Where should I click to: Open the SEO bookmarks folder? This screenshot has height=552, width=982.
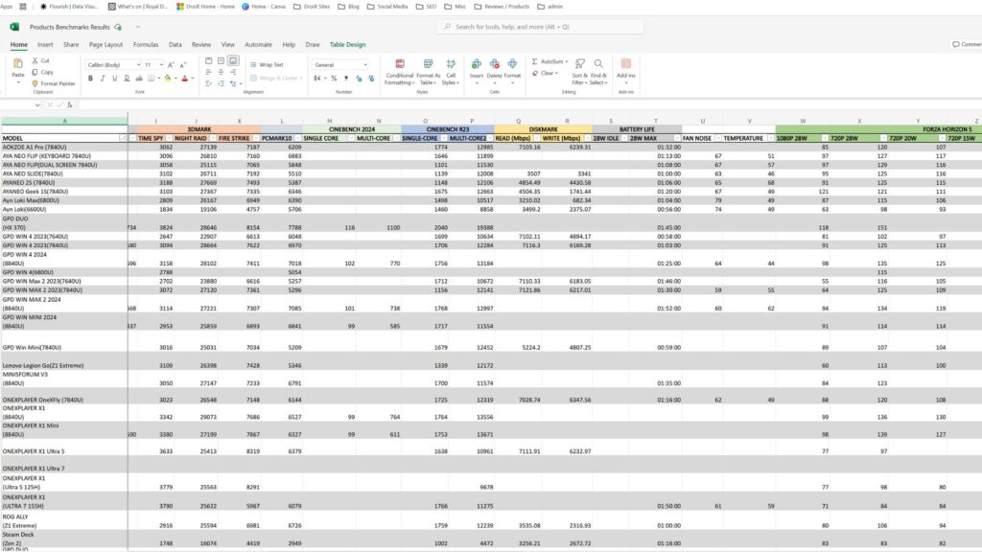(426, 7)
